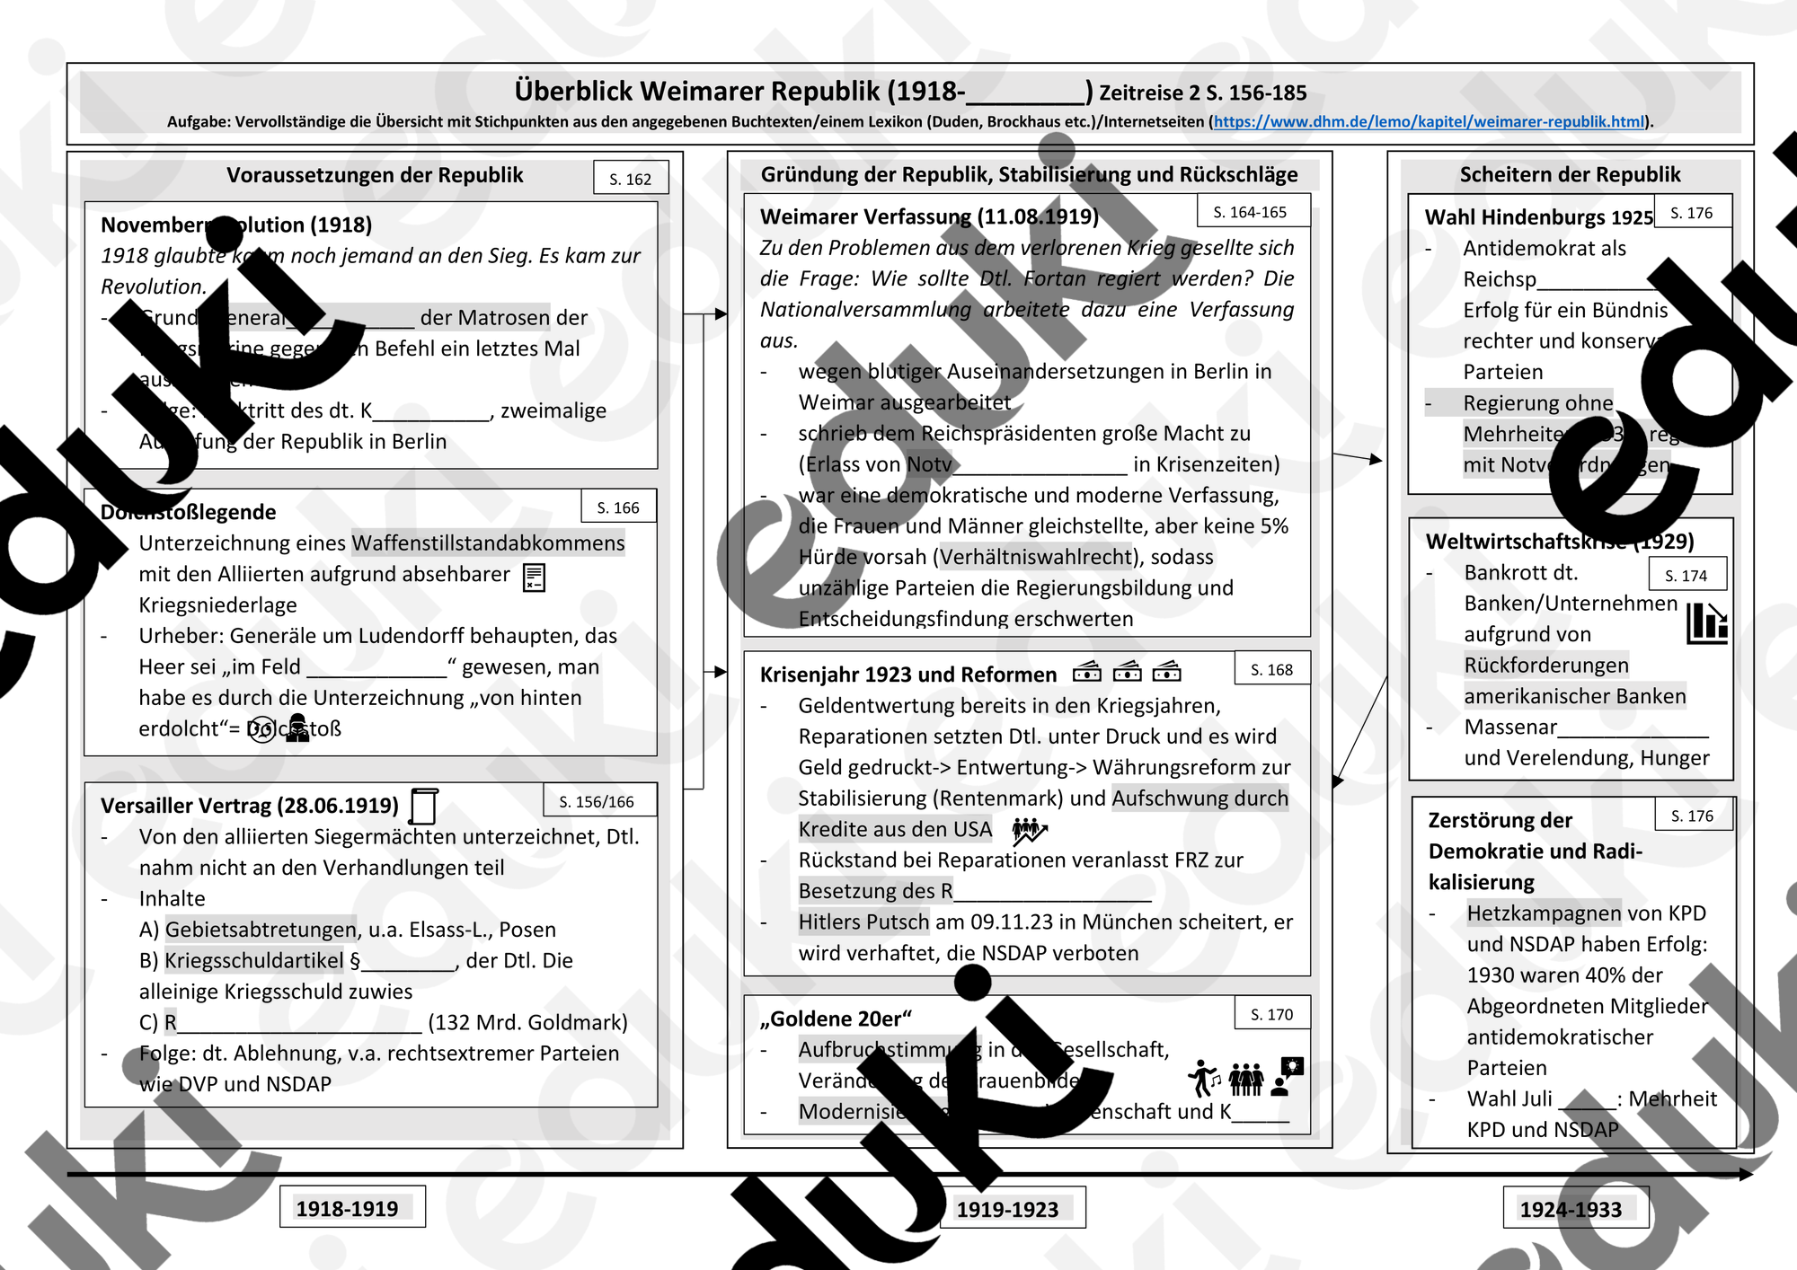1797x1270 pixels.
Task: Click the highlighted phrase 'Hitlers Putsch'
Action: pos(863,922)
